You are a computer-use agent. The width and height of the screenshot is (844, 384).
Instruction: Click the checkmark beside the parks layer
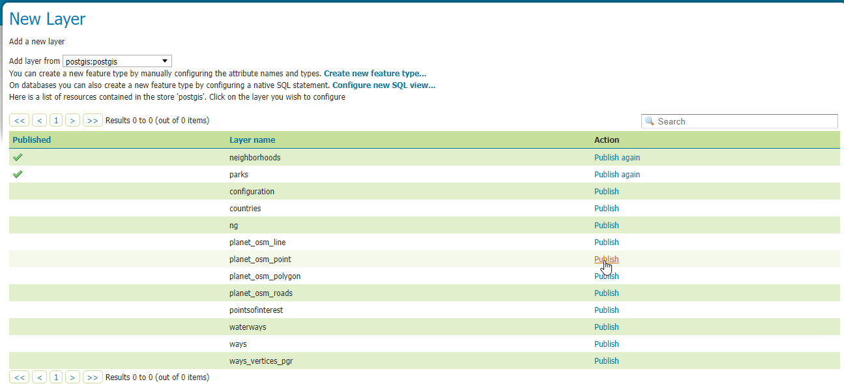[x=18, y=173]
